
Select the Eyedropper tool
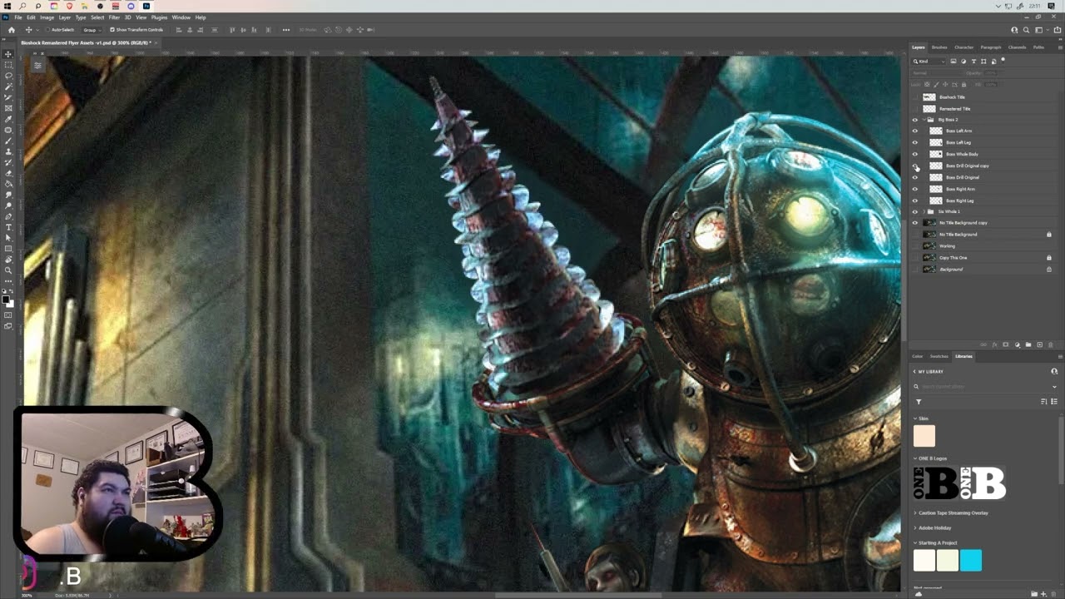click(x=8, y=119)
